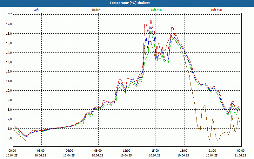The image size is (254, 159).
Task: Click the 13,0 y-axis value
Action: [9, 62]
